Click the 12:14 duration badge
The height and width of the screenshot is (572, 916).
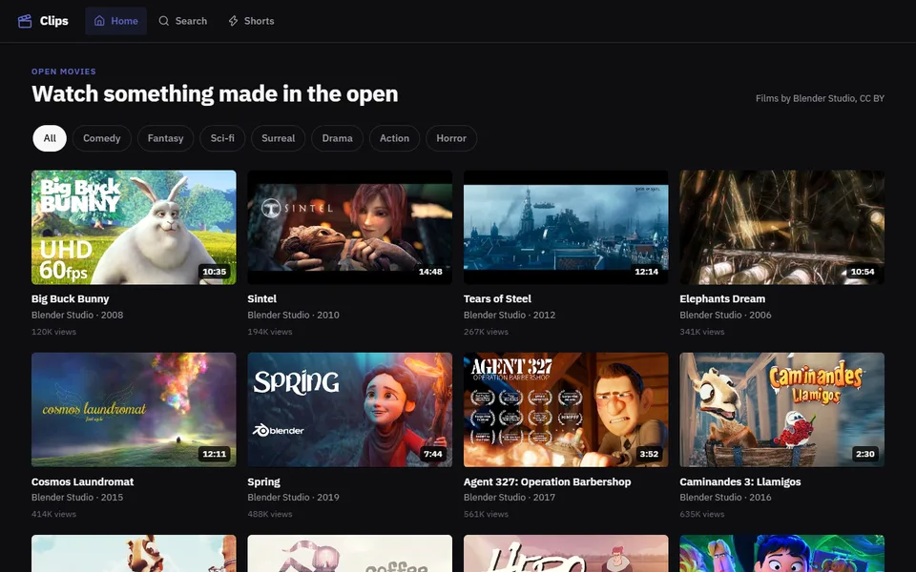(x=647, y=272)
